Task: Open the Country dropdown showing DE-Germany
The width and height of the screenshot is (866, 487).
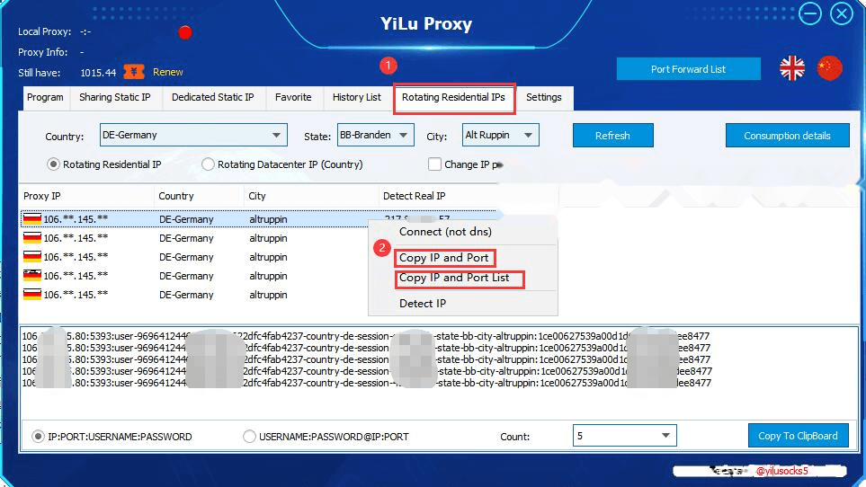Action: click(x=193, y=135)
